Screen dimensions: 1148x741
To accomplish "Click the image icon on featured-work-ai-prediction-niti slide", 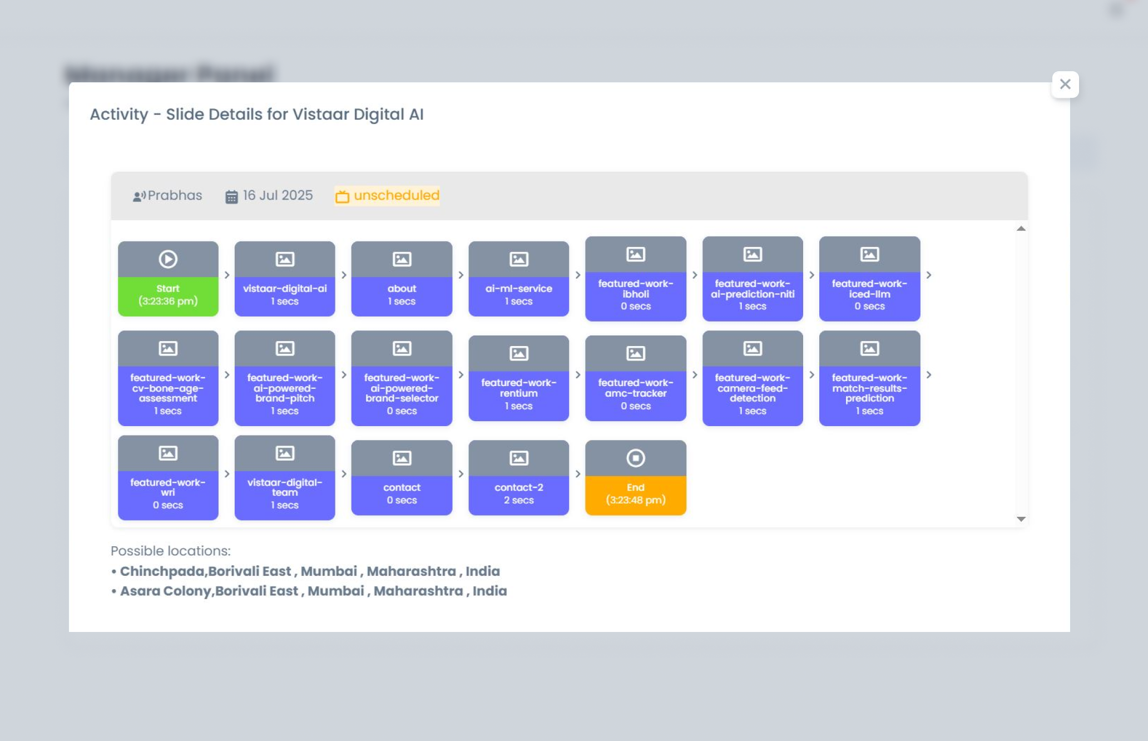I will point(753,254).
